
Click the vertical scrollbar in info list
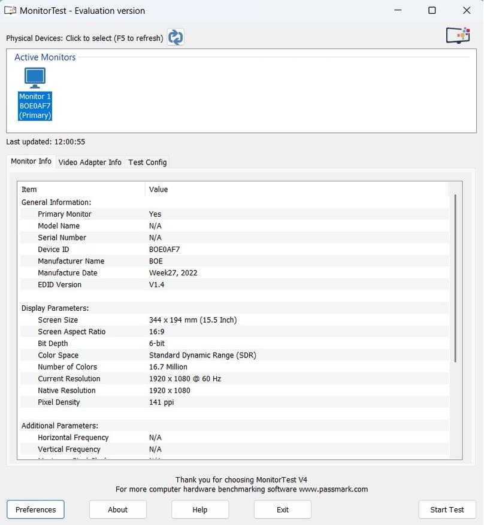point(455,278)
